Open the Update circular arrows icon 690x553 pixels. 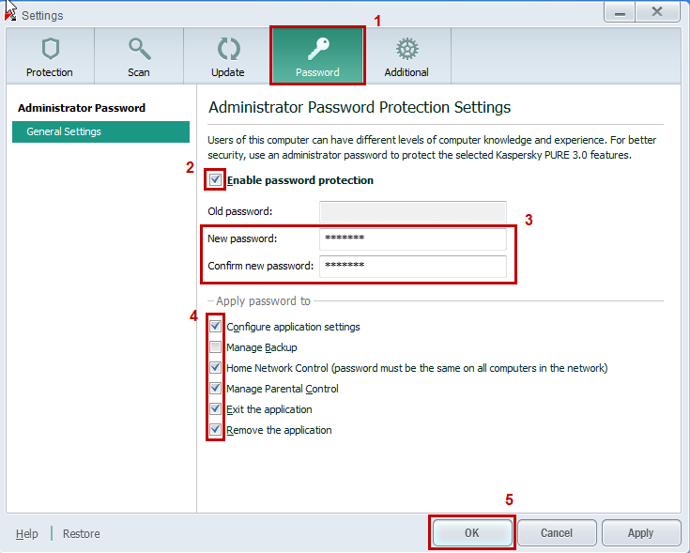pos(229,49)
